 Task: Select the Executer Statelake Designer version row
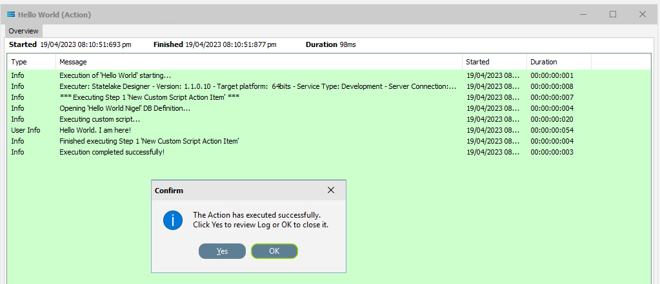point(329,86)
